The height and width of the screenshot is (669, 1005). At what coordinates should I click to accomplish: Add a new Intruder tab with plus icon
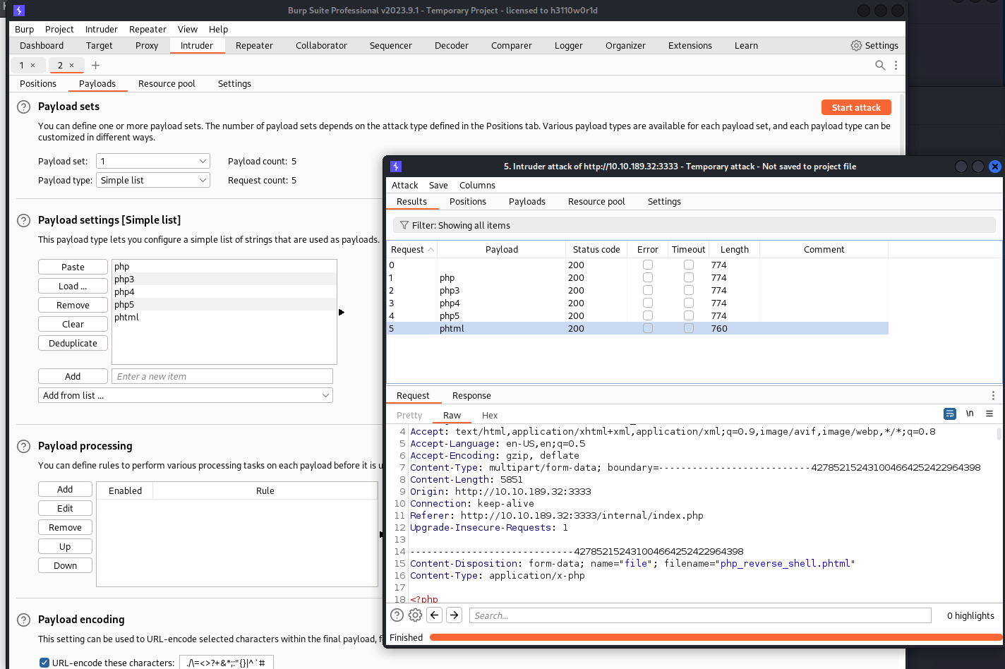click(x=96, y=65)
